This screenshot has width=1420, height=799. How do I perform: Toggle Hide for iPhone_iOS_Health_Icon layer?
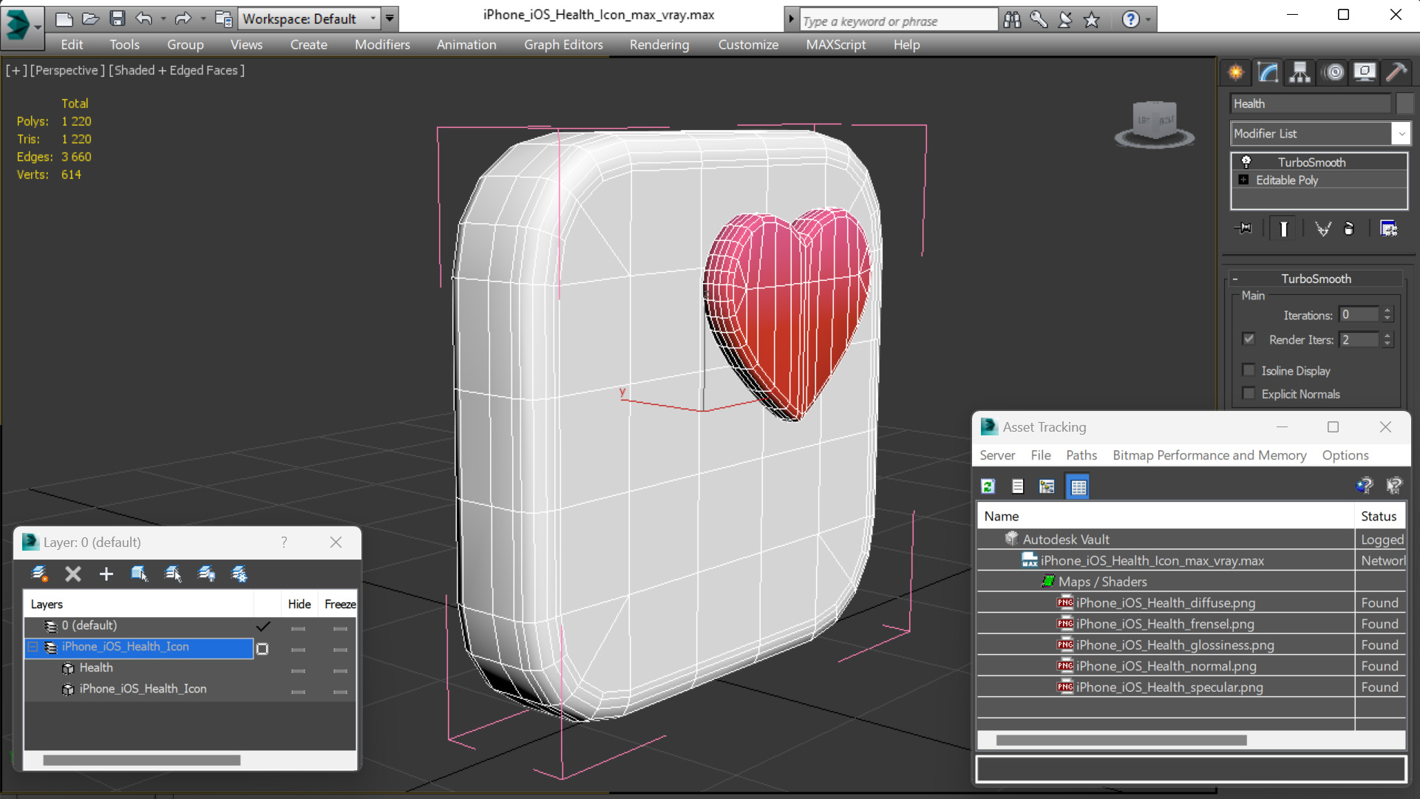coord(299,649)
